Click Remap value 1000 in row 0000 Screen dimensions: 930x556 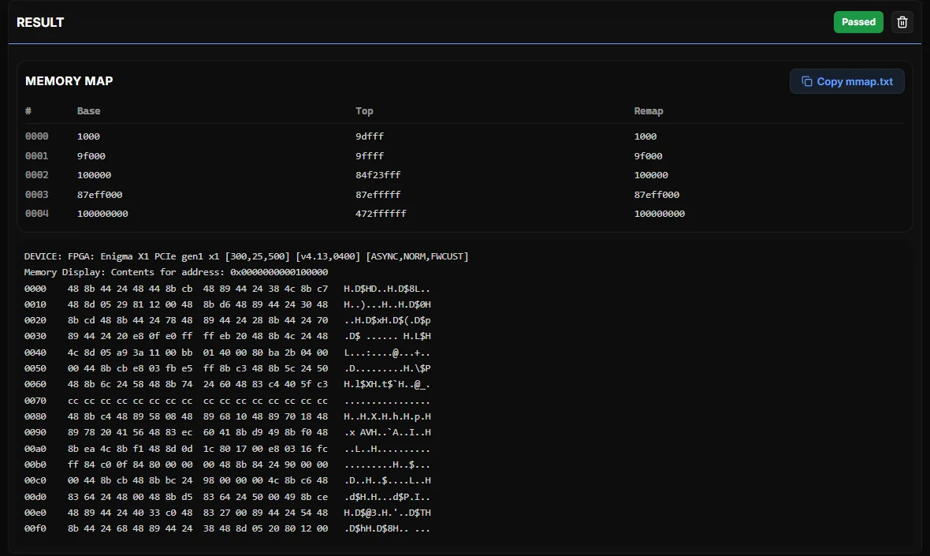645,136
